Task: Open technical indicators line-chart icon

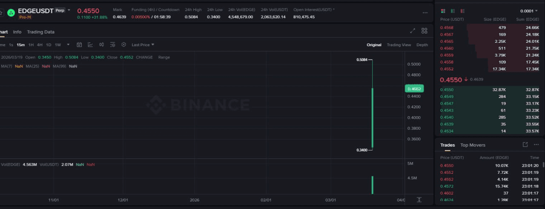Action: coord(90,45)
